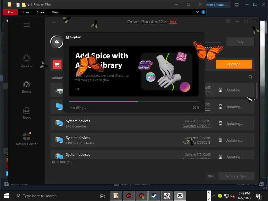268x201 pixels.
Task: Click hourglass icon in LPC Controller row
Action: (x=220, y=124)
